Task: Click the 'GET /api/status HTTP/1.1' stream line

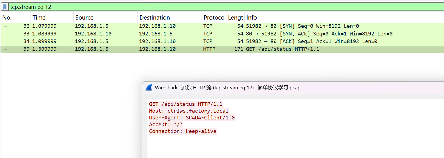Action: [x=186, y=104]
